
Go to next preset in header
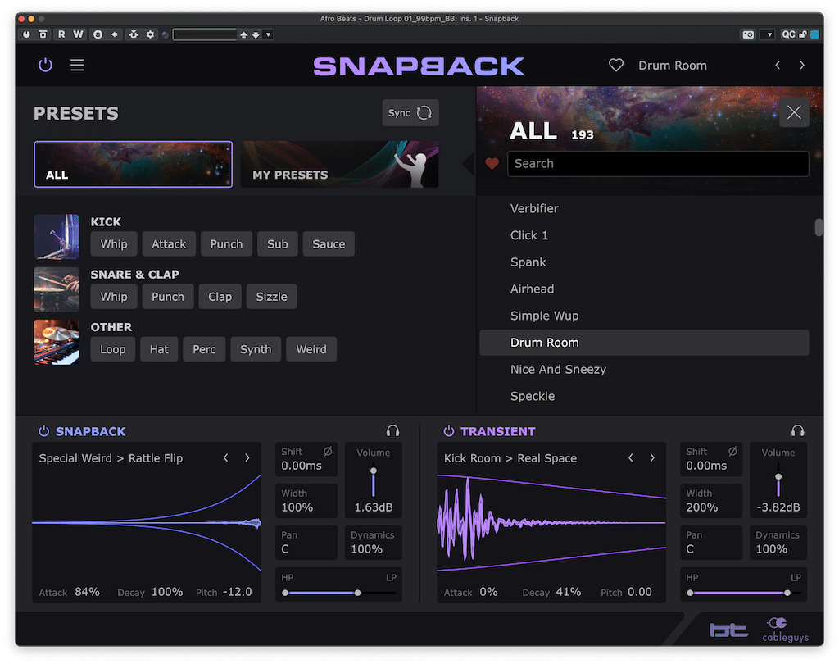click(x=801, y=66)
